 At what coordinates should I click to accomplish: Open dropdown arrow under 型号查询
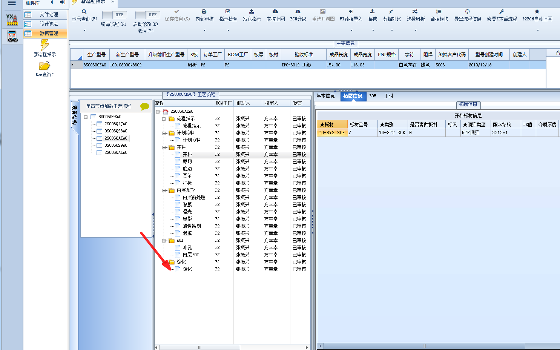point(84,31)
